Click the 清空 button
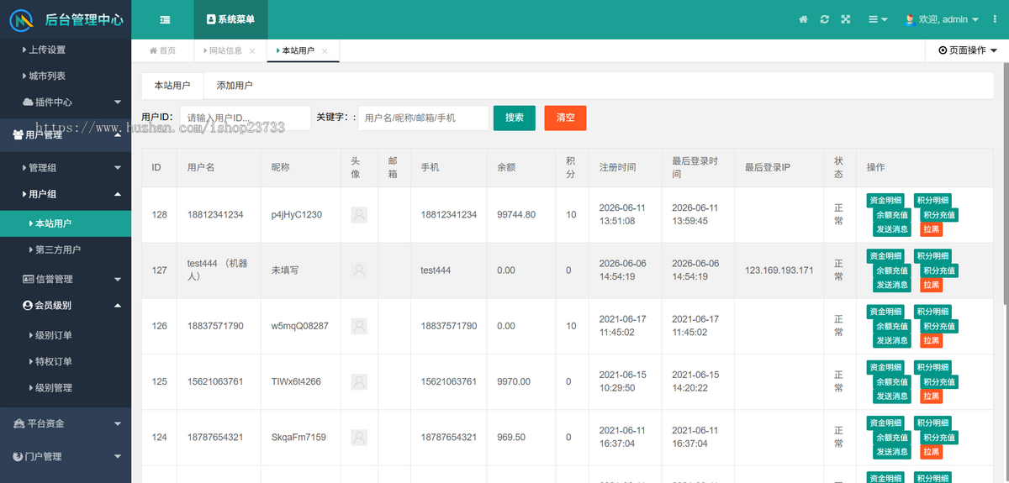This screenshot has width=1009, height=483. pyautogui.click(x=565, y=118)
